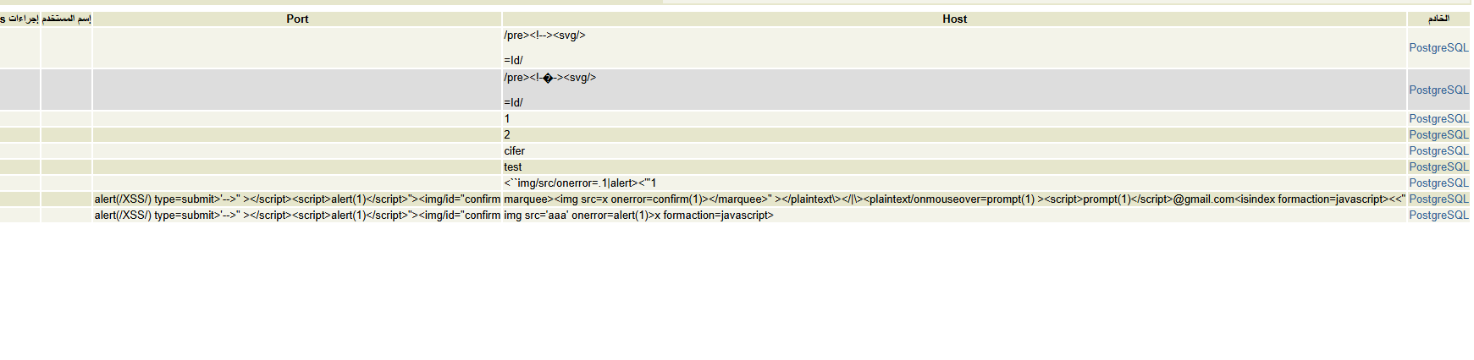Open PostgreSQL link beside the img/src/onerror host

pyautogui.click(x=1438, y=183)
